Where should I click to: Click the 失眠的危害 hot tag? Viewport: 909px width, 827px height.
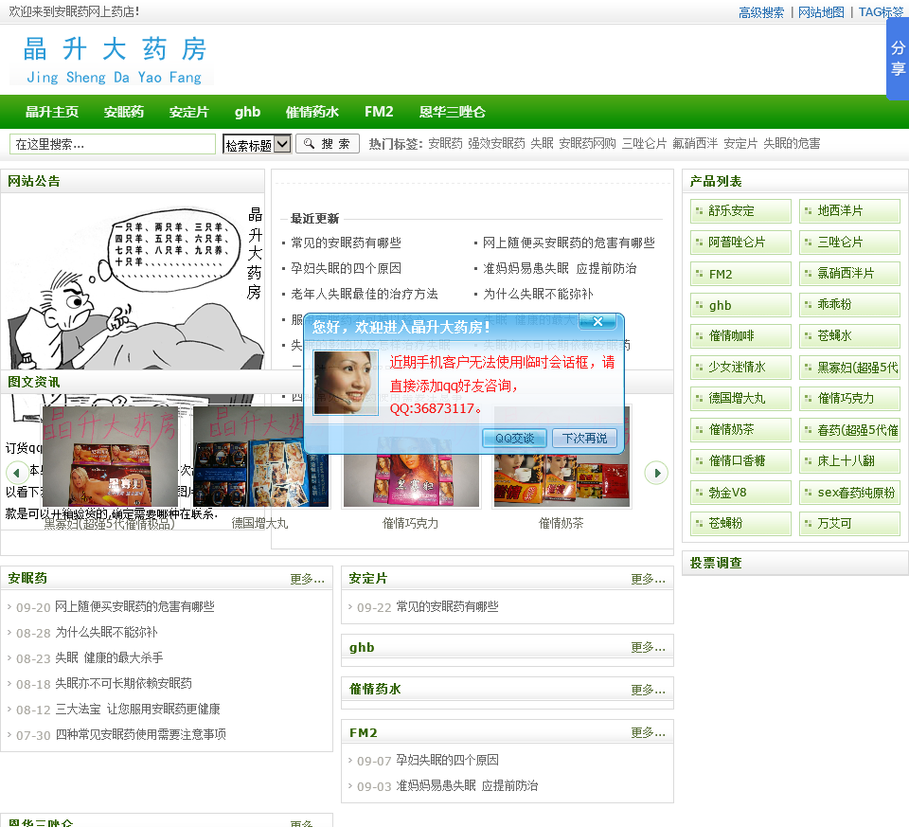(x=792, y=143)
